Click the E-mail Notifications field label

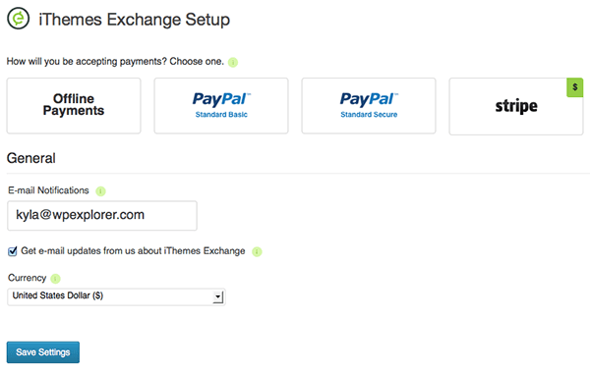[x=48, y=190]
